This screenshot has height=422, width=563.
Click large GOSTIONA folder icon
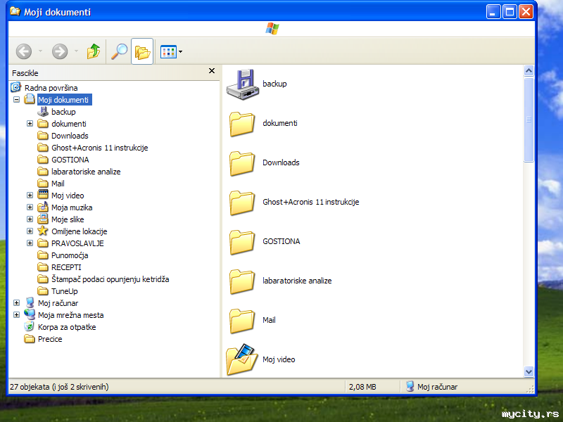pyautogui.click(x=242, y=243)
